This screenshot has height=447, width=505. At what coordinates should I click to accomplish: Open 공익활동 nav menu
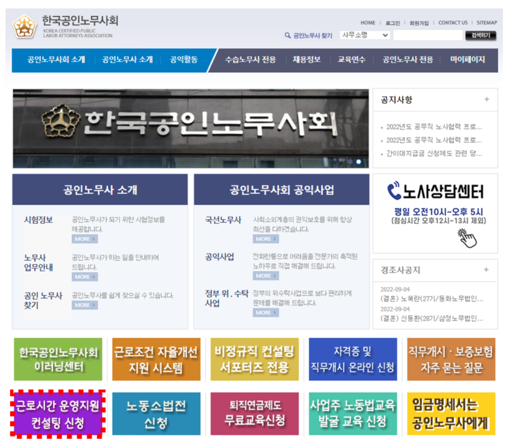point(184,60)
